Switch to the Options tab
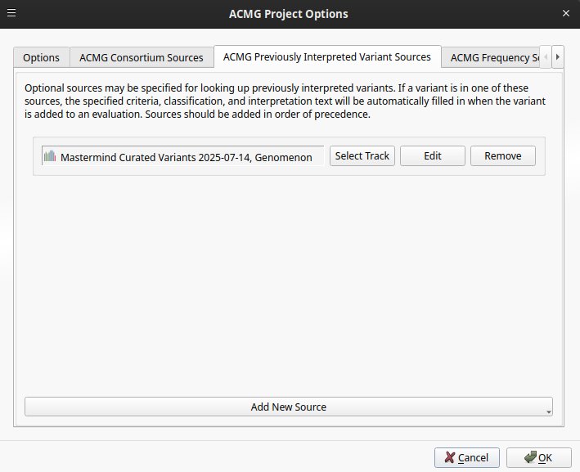 [x=41, y=57]
